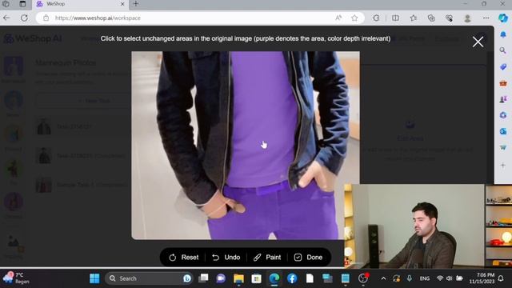This screenshot has width=512, height=288.
Task: Open the Favorites list
Action: (414, 18)
